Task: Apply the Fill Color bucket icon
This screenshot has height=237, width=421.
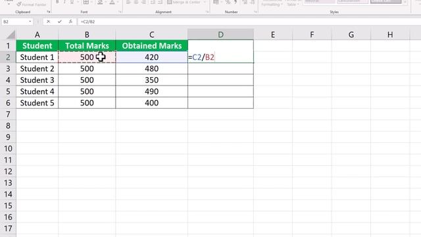Action: click(100, 3)
